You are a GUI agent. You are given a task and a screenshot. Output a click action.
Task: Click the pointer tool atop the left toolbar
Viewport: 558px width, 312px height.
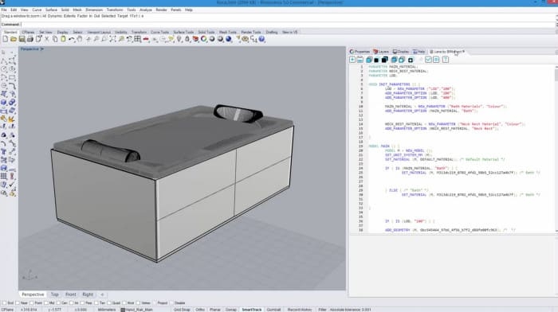(3, 53)
